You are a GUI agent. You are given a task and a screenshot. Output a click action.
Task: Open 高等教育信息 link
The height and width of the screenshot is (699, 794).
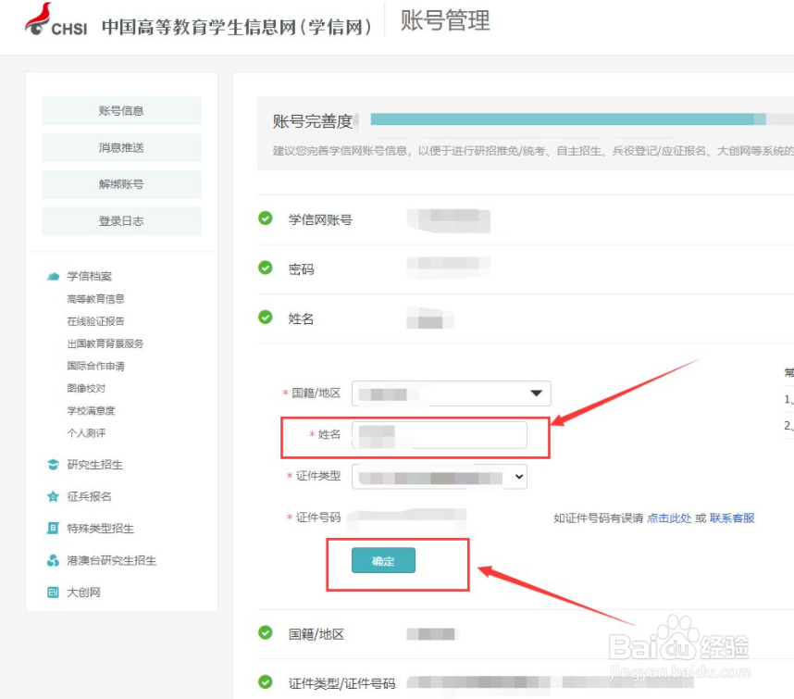pyautogui.click(x=95, y=299)
